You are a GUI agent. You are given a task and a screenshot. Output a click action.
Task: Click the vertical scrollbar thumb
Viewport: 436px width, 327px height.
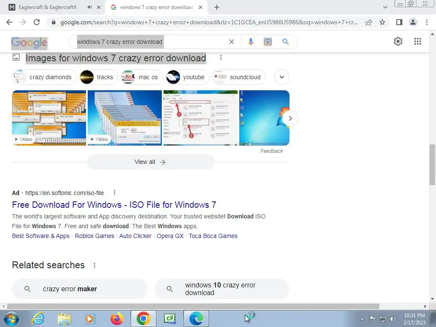pos(432,165)
